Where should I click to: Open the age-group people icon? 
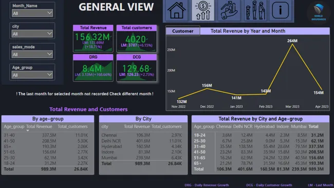255,10
